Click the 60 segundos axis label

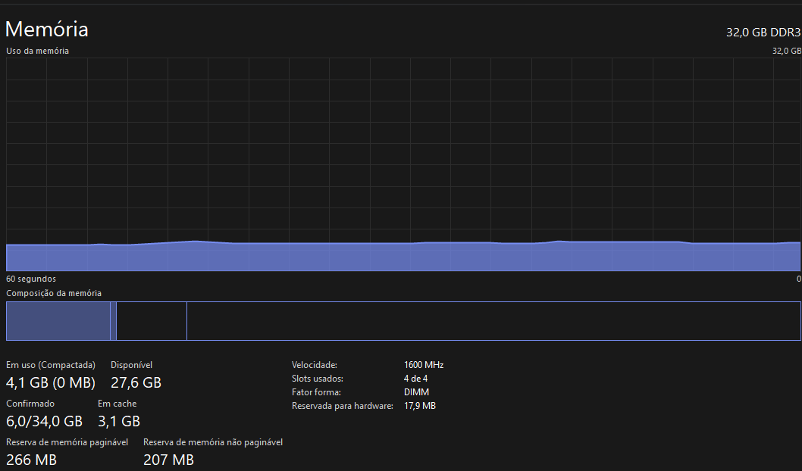(31, 279)
